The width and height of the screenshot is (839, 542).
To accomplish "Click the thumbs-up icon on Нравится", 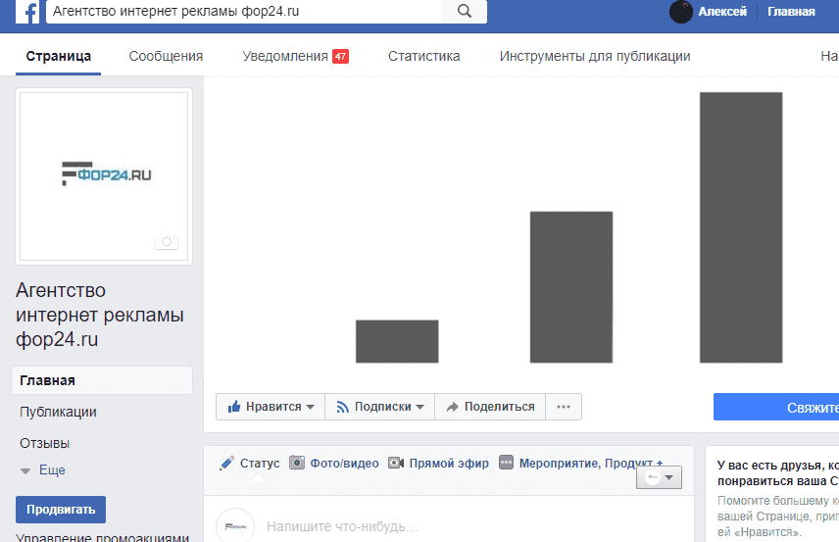I will [234, 407].
